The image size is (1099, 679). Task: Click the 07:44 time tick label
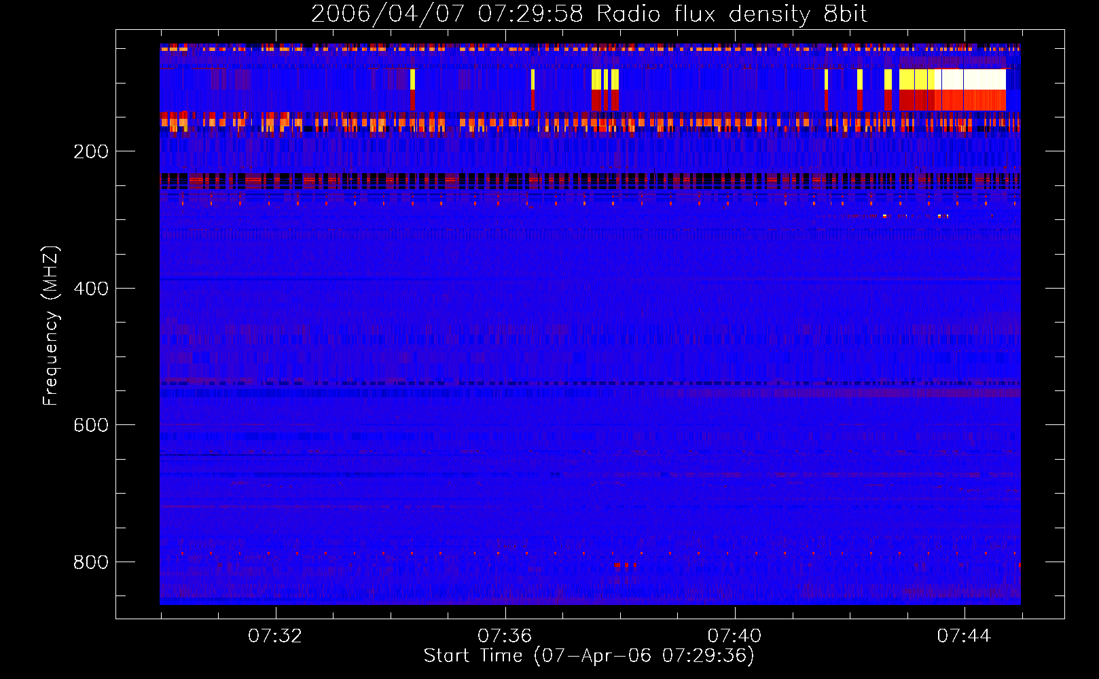(964, 636)
